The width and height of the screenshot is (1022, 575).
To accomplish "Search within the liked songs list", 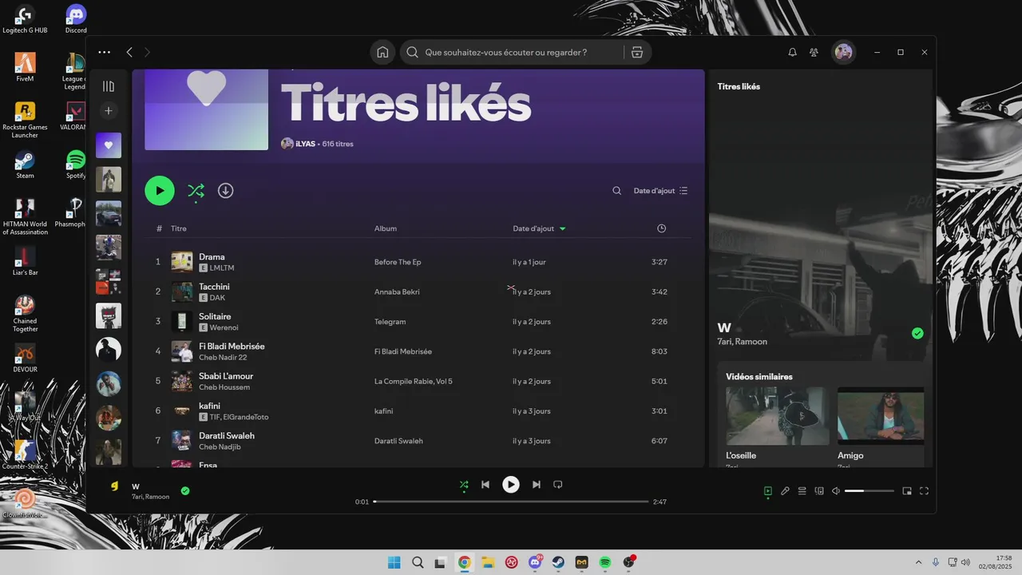I will tap(616, 191).
